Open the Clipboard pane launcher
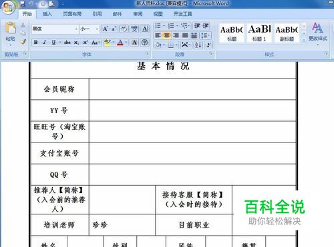The height and width of the screenshot is (247, 334). click(25, 53)
